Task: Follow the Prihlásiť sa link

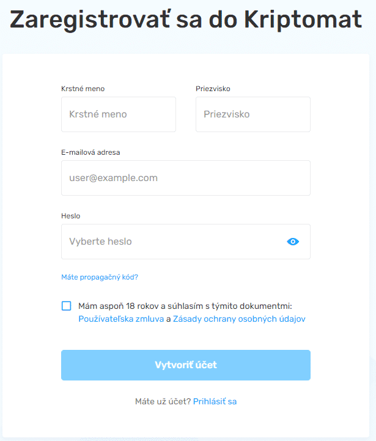Action: click(x=215, y=401)
